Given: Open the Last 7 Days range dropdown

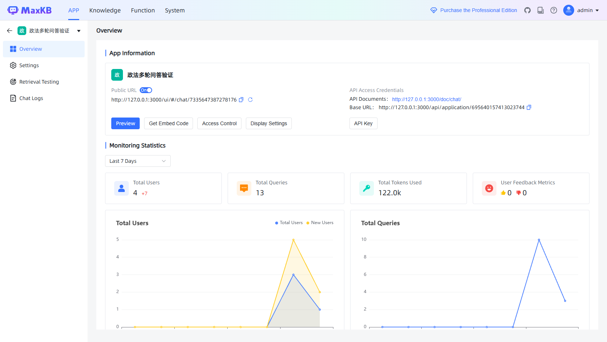Looking at the screenshot, I should pos(138,161).
